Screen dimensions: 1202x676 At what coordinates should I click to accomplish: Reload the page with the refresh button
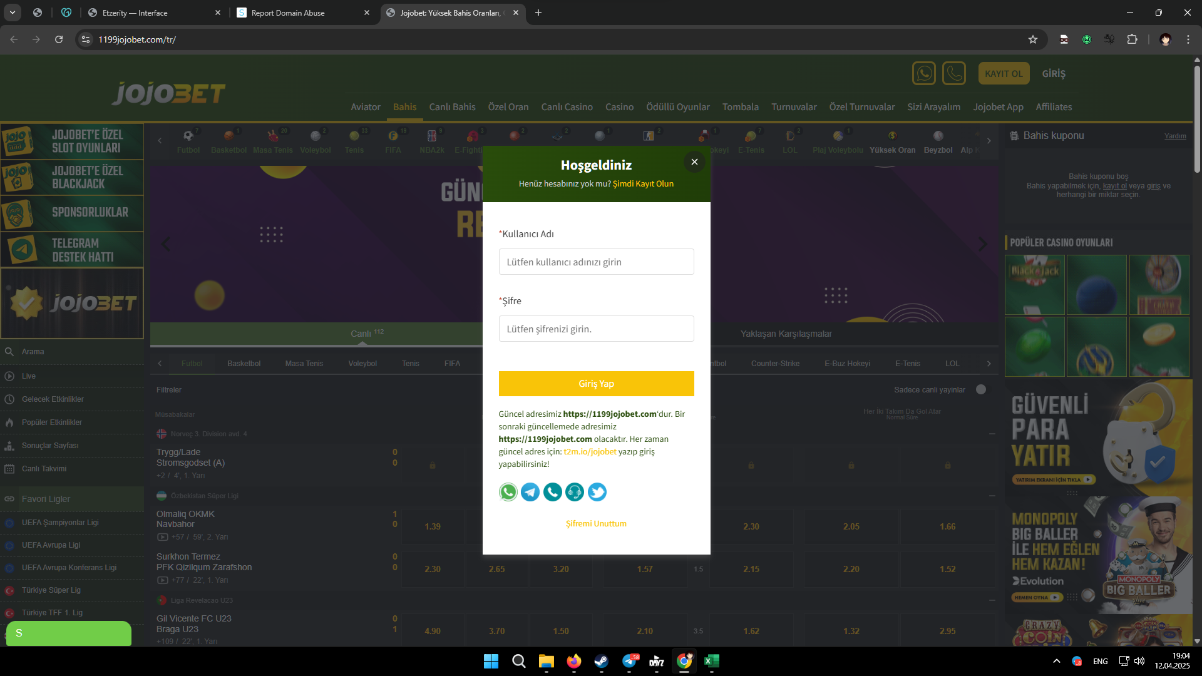tap(59, 39)
